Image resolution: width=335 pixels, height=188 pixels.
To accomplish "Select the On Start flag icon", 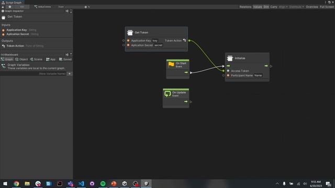I will (171, 65).
